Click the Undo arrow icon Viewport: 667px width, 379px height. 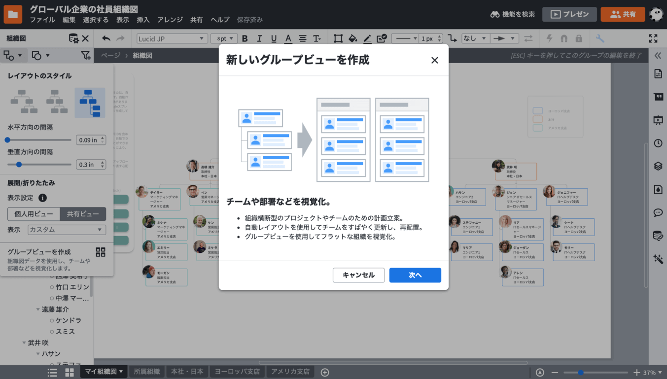tap(106, 38)
